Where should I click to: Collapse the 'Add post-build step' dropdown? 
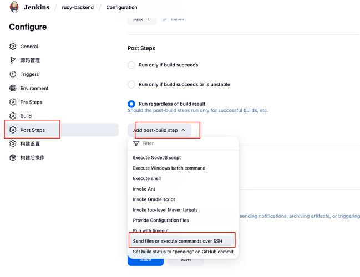coord(159,130)
